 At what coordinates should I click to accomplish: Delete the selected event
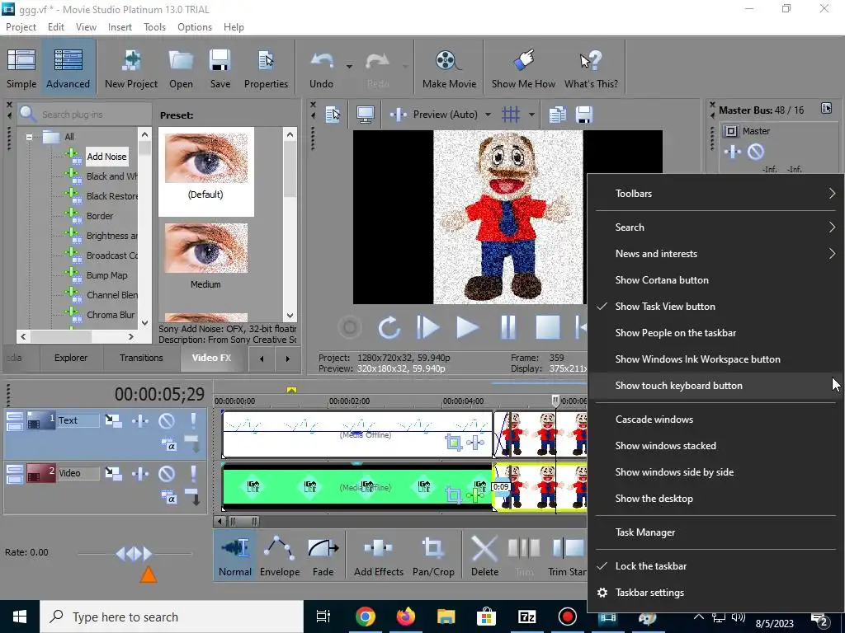click(x=484, y=556)
